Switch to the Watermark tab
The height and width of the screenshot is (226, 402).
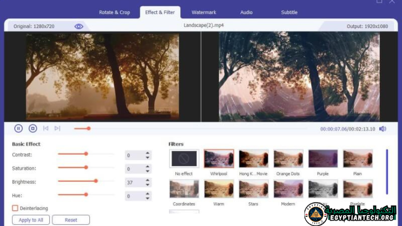coord(204,12)
